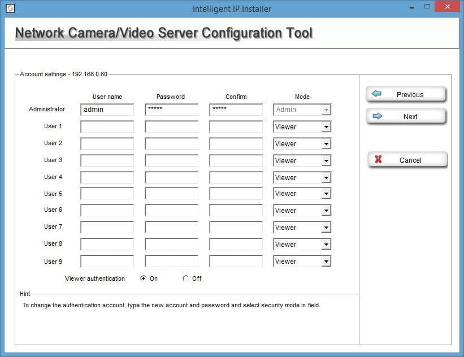Click the User 7 user name field
Image resolution: width=464 pixels, height=357 pixels.
107,228
